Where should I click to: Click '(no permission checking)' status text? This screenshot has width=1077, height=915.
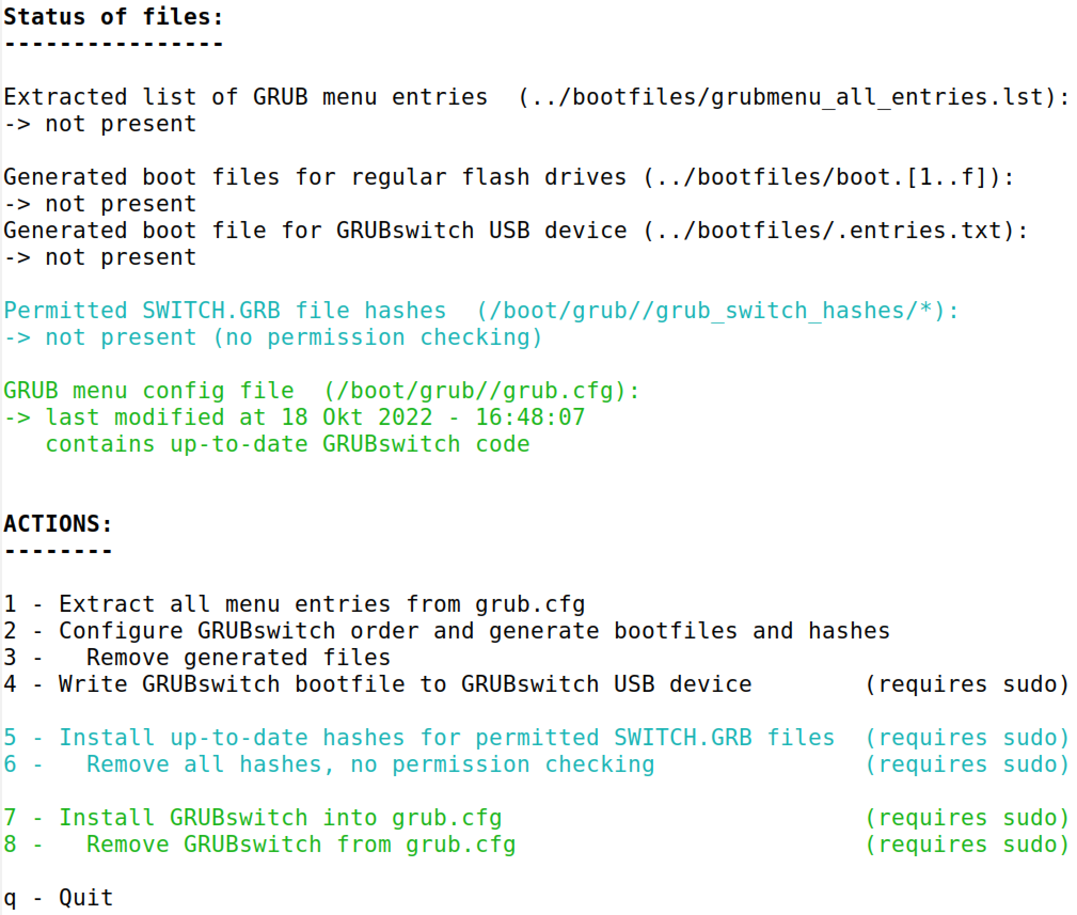[377, 337]
